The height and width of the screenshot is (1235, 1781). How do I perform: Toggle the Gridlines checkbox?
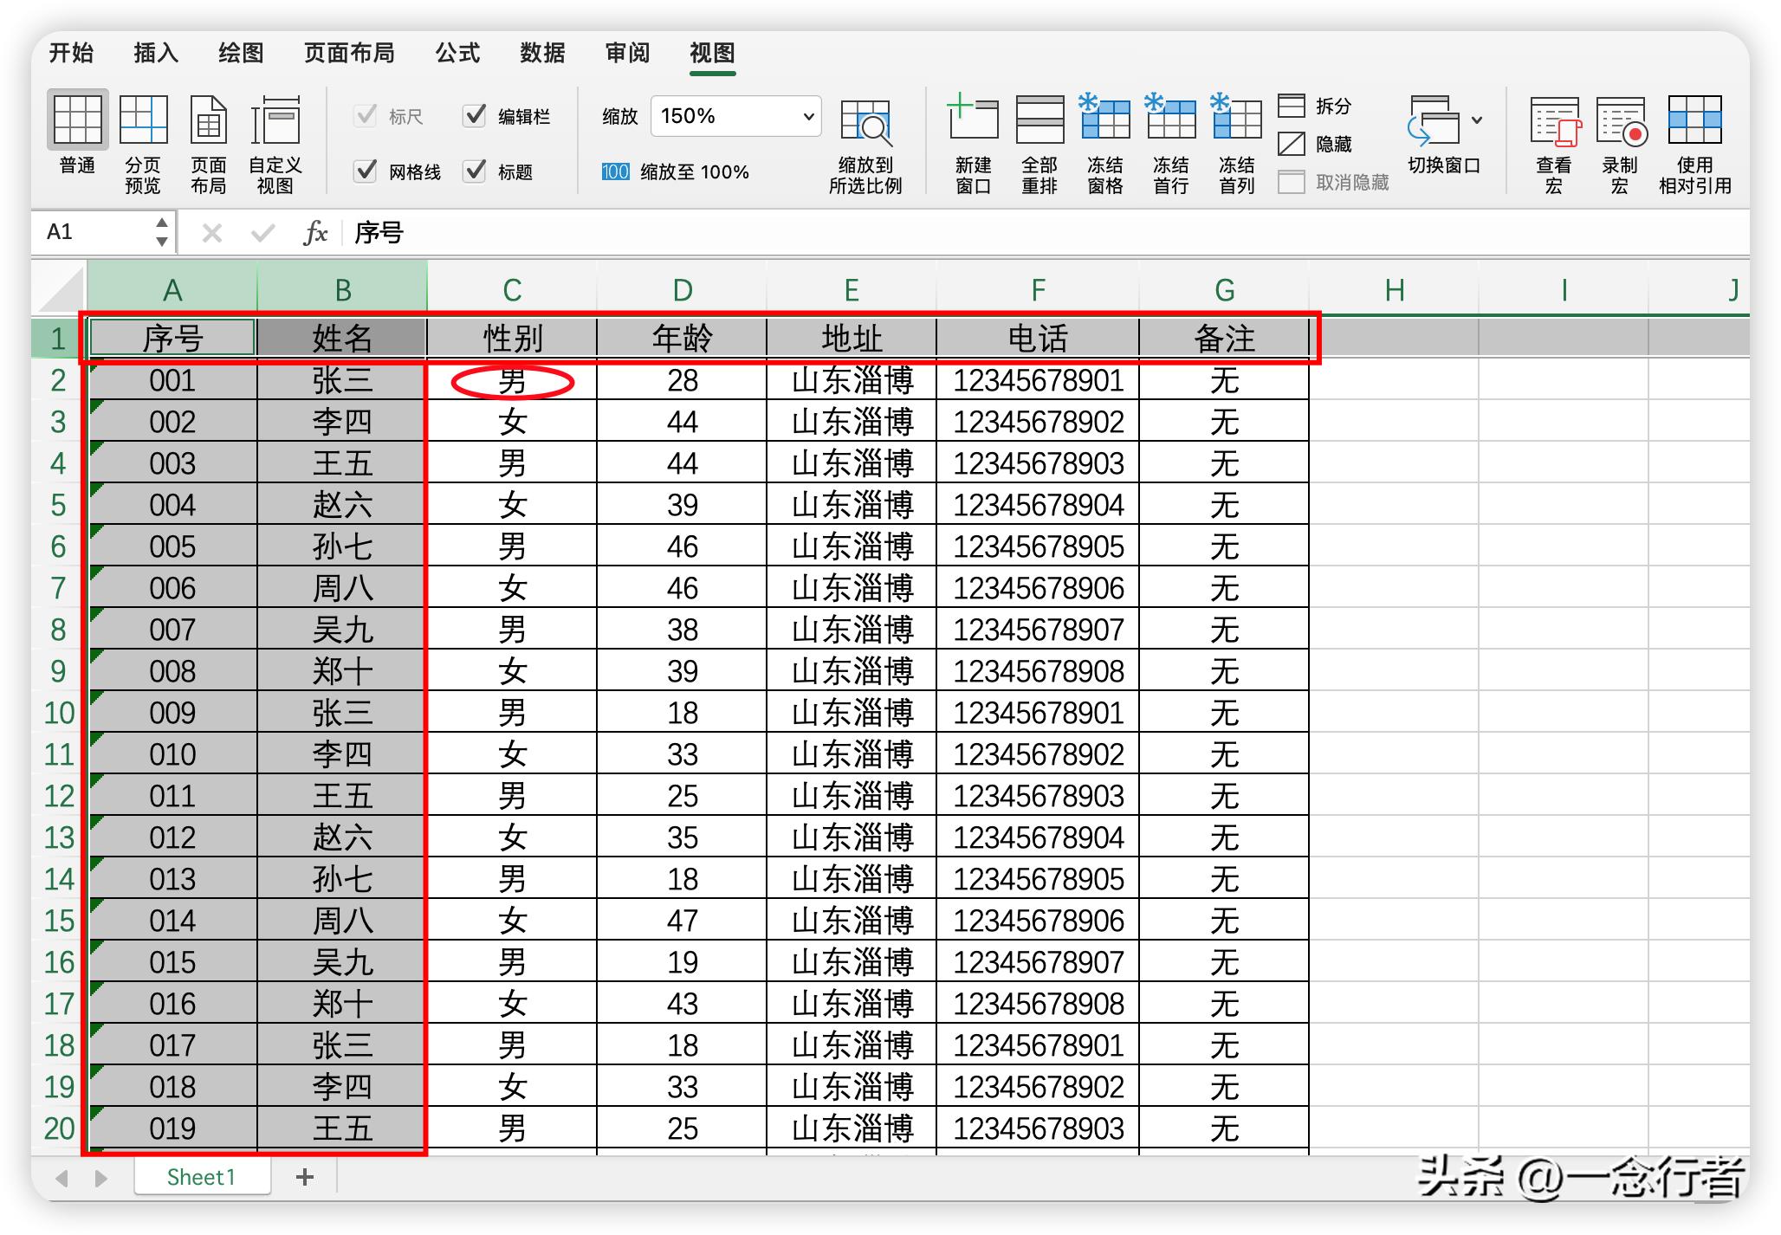point(366,171)
